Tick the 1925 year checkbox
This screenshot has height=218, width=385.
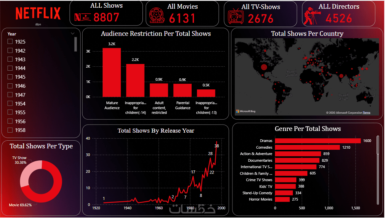pos(10,42)
